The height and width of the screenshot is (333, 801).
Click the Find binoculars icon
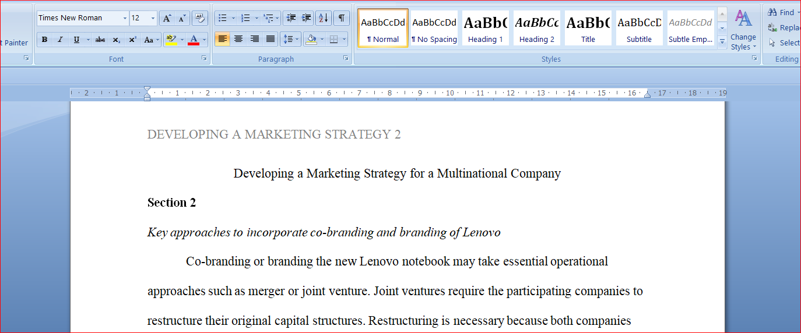772,12
